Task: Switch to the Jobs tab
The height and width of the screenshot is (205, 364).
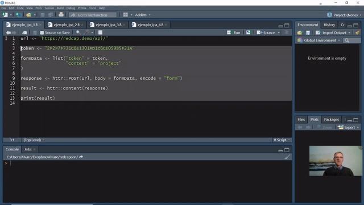Action: pos(28,149)
